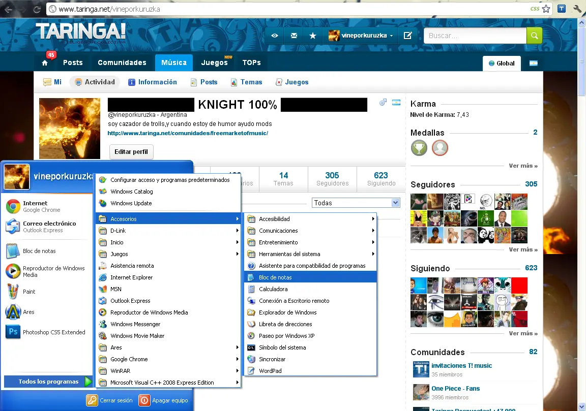586x411 pixels.
Task: Launch Photoshop CS5 Extended
Action: pyautogui.click(x=48, y=332)
